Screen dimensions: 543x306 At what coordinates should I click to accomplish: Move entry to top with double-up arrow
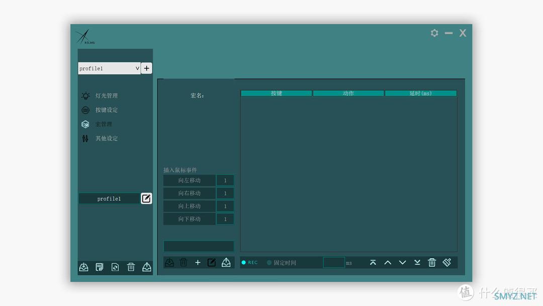tap(373, 262)
